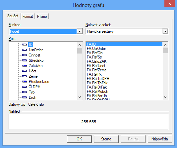The image size is (177, 148).
Task: Open the Funkce dropdown arrow
Action: 80,31
